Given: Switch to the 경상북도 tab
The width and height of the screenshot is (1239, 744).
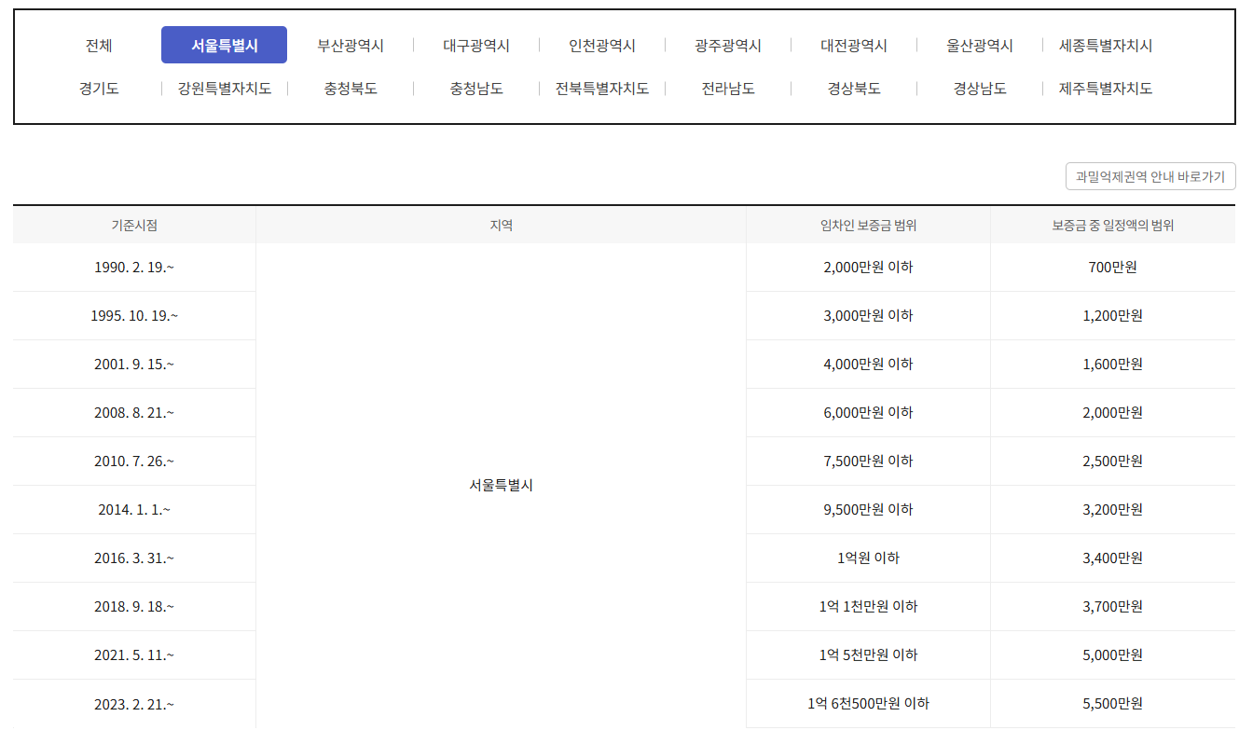Looking at the screenshot, I should pos(854,89).
